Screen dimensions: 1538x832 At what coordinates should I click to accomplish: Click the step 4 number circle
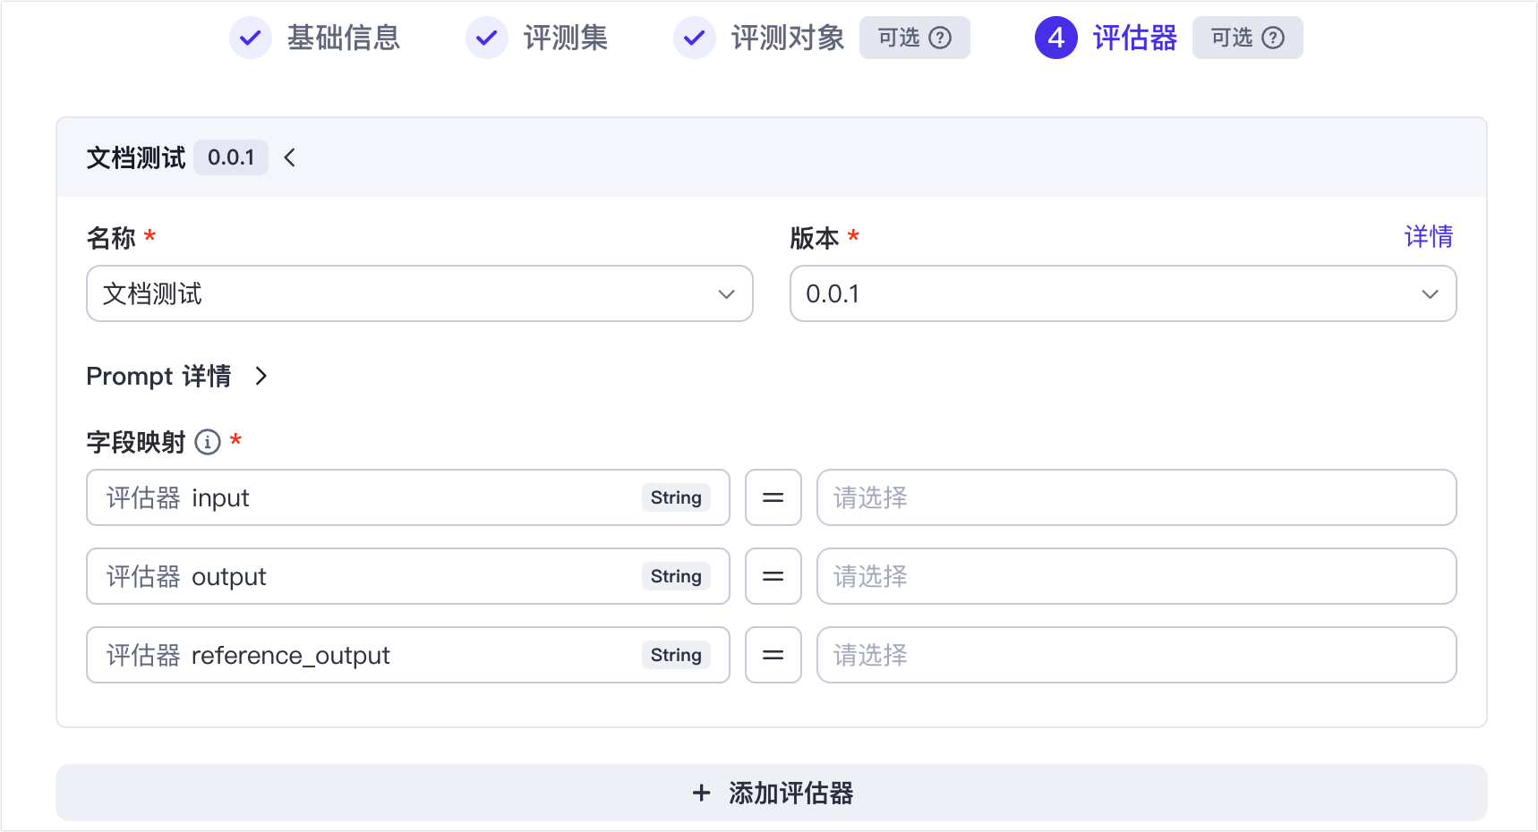[1056, 38]
